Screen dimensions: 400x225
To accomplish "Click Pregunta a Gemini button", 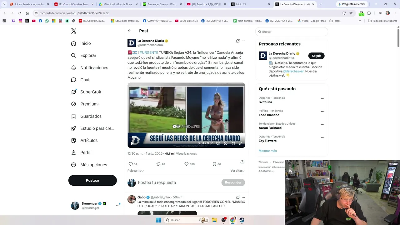I will pos(352,4).
